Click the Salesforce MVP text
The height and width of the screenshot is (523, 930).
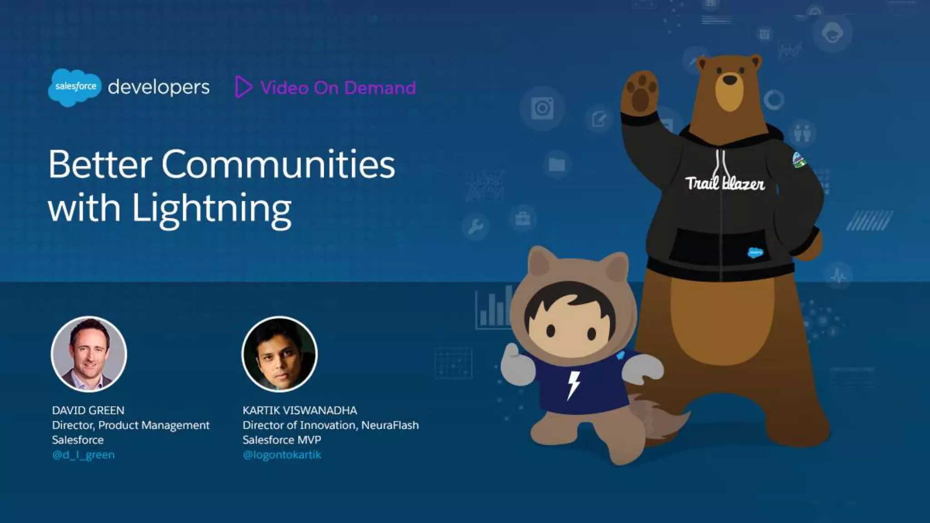coord(282,440)
